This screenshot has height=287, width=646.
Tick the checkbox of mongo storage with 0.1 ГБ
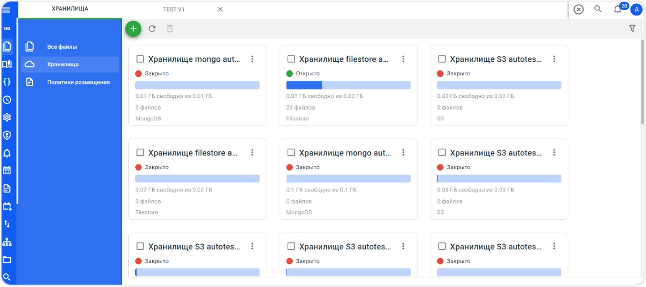291,153
